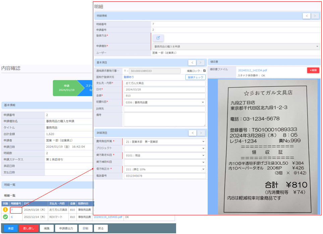Click next arrow in 明細情報 header
The height and width of the screenshot is (234, 323).
[x=315, y=16]
